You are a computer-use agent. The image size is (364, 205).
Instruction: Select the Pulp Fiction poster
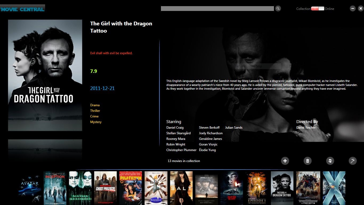tap(131, 188)
